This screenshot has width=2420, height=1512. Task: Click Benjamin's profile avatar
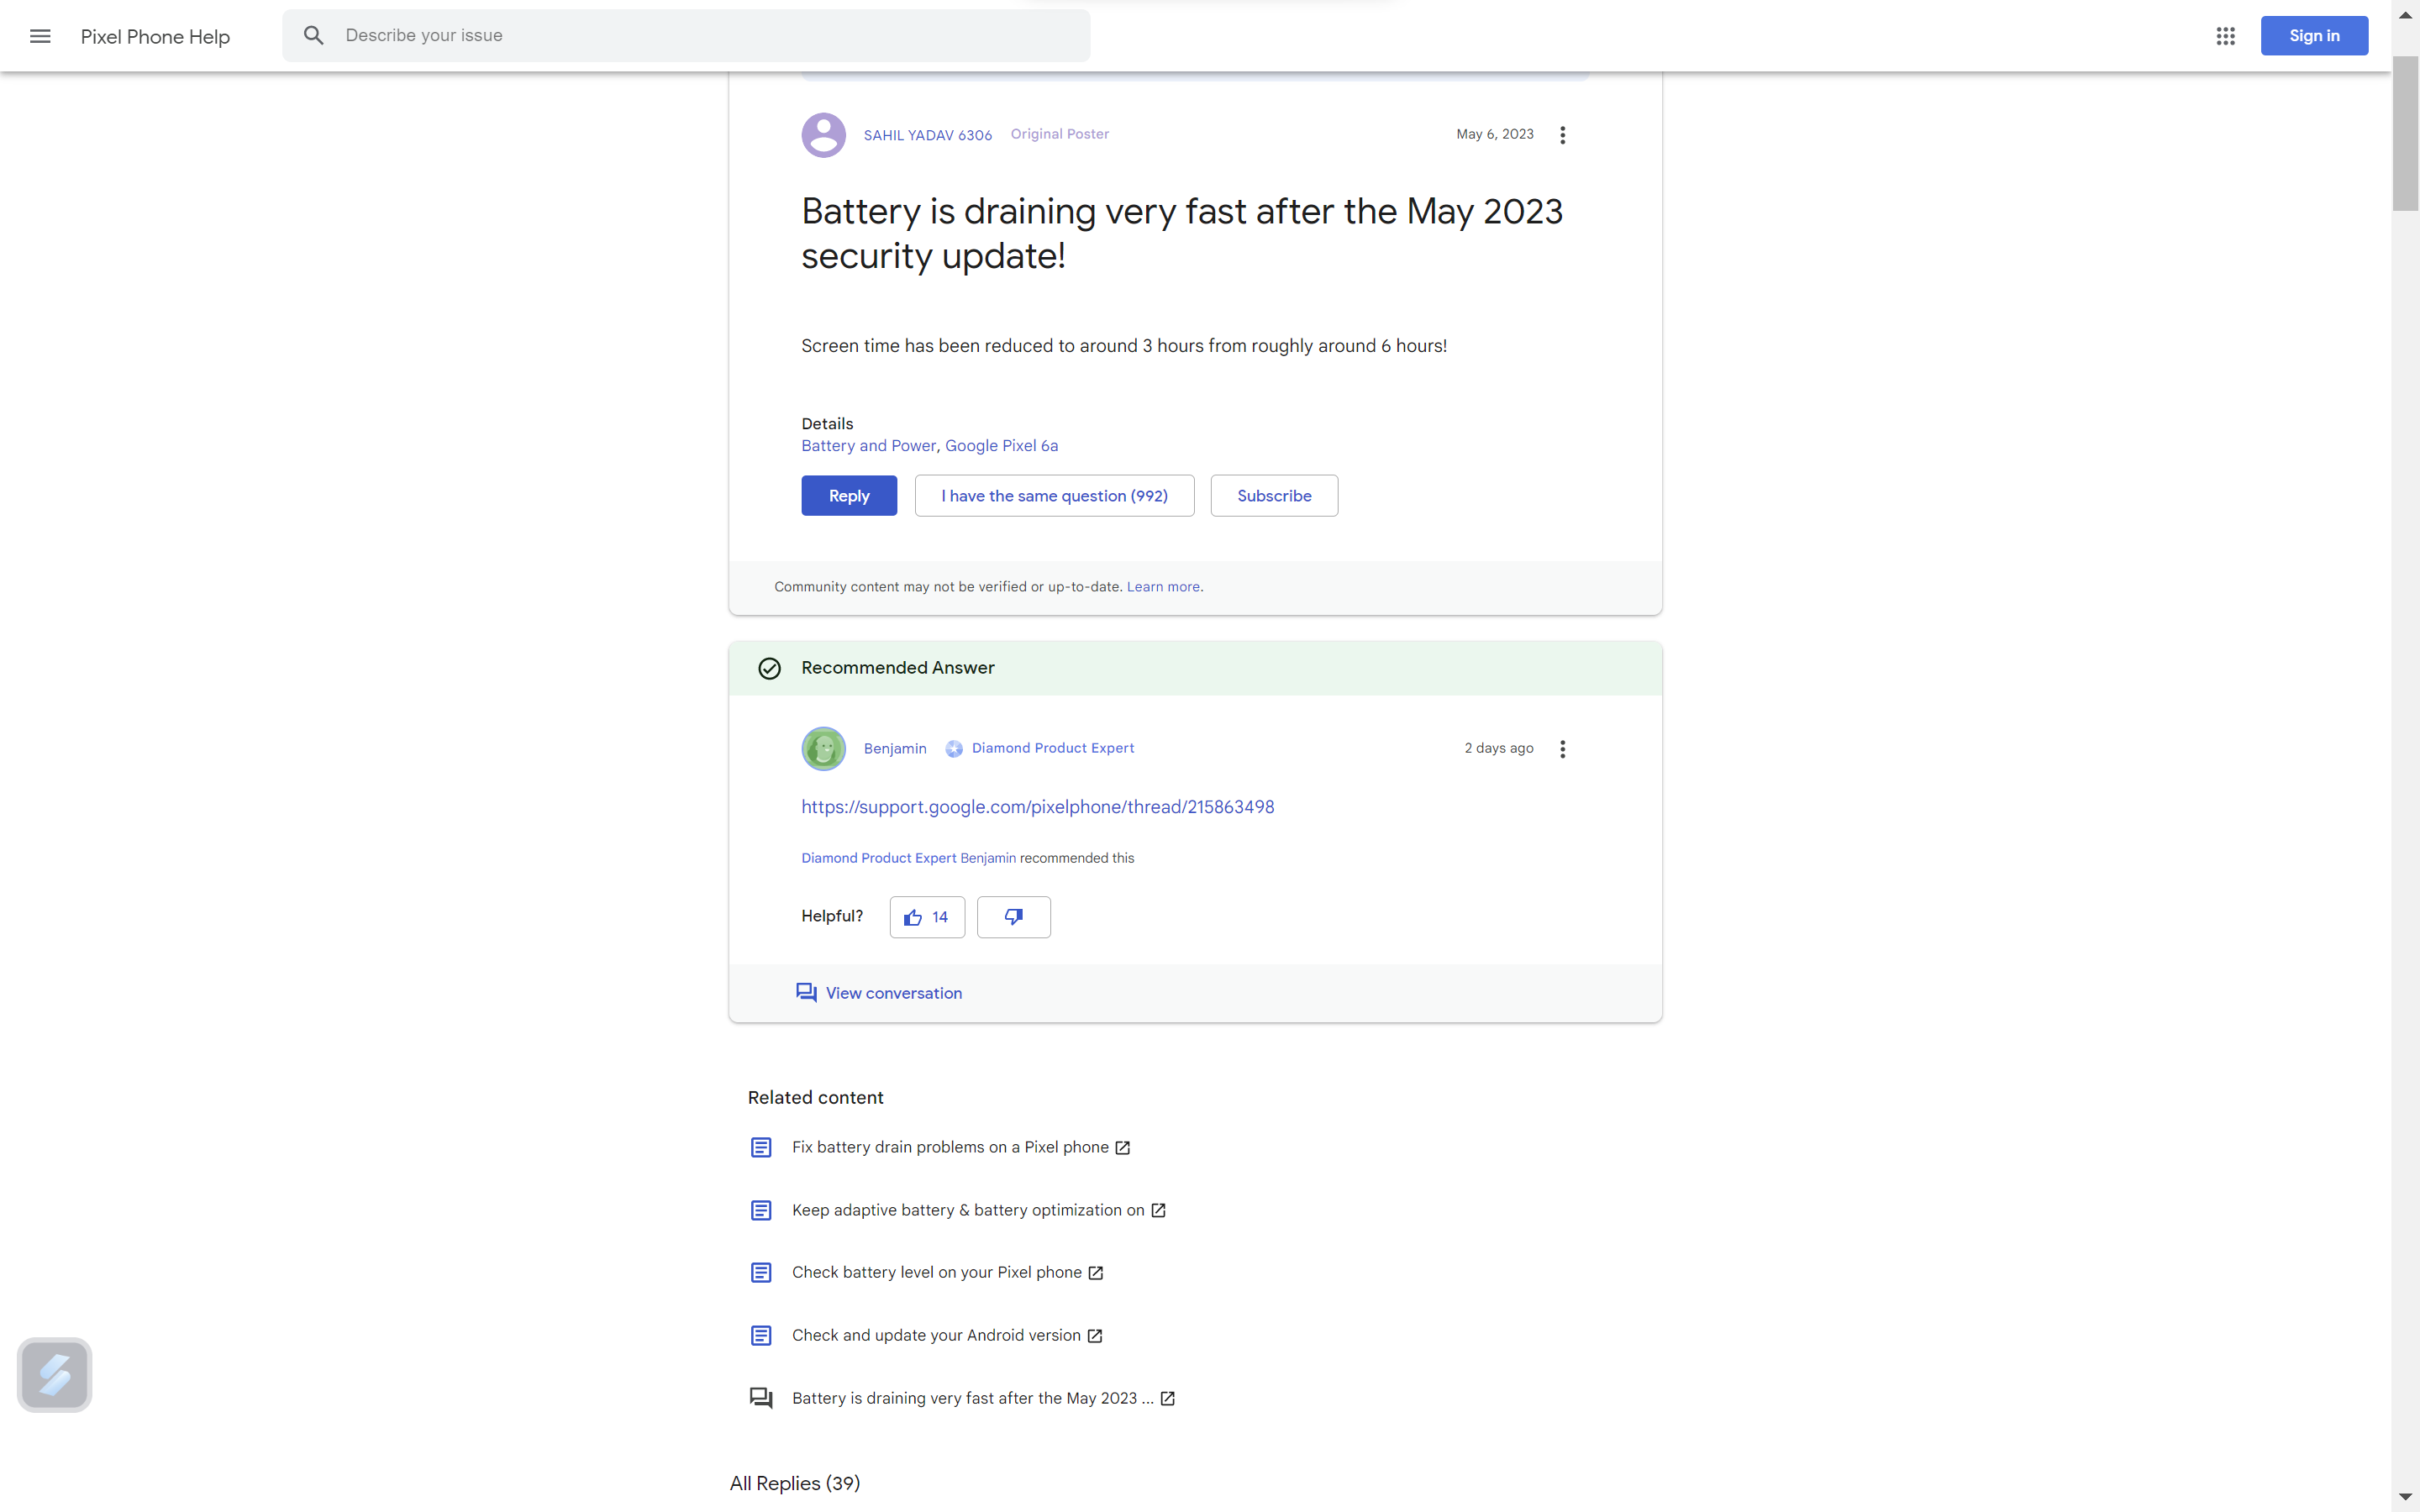coord(823,749)
